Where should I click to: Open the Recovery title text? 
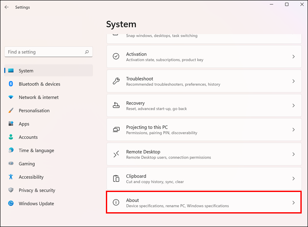point(135,103)
